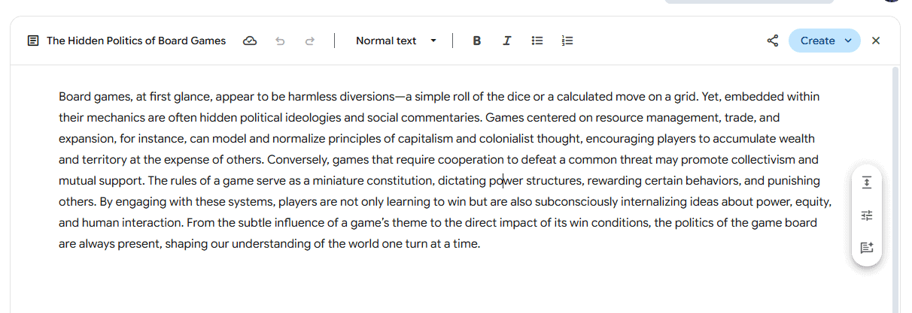
Task: Click the suggest edits sparkle icon
Action: pos(867,248)
